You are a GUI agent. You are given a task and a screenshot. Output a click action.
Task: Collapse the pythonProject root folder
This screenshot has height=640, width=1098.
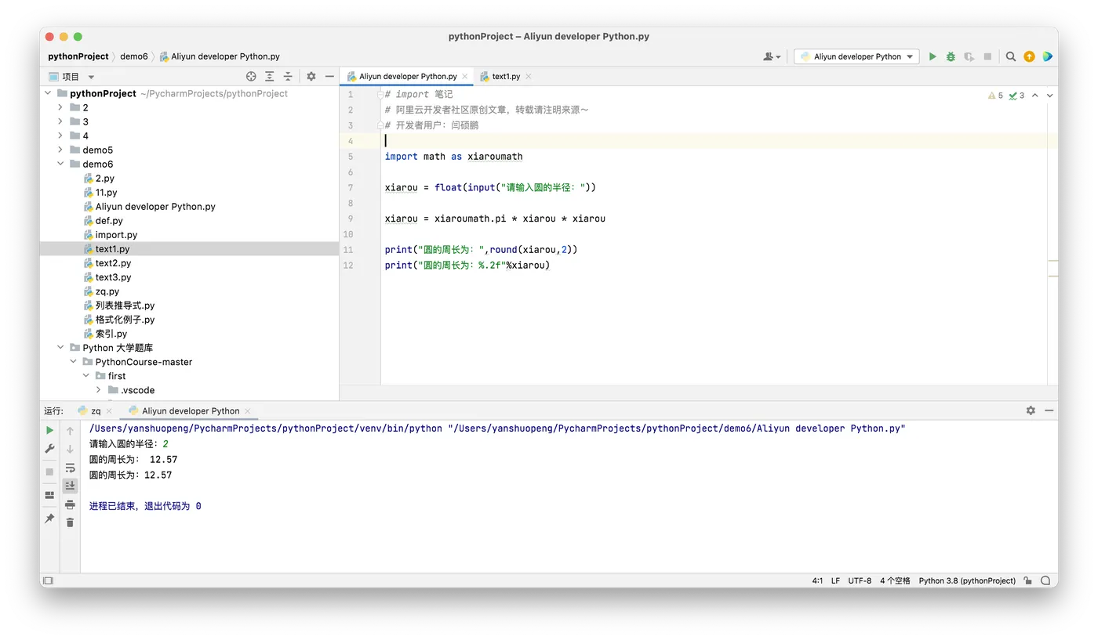point(48,93)
